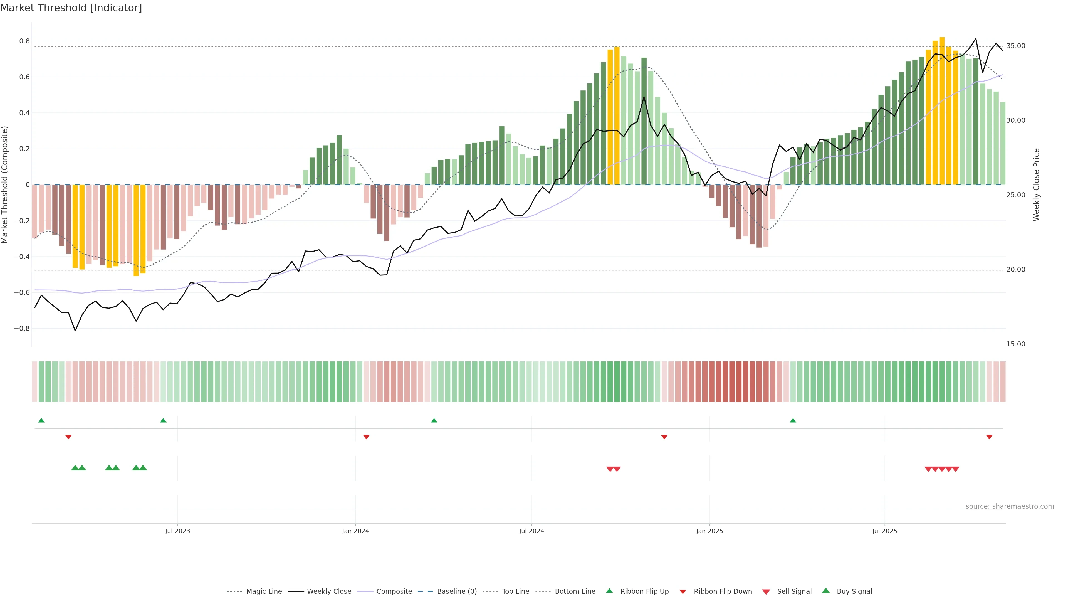1068x601 pixels.
Task: Toggle the Baseline (0) legend entry
Action: 456,592
